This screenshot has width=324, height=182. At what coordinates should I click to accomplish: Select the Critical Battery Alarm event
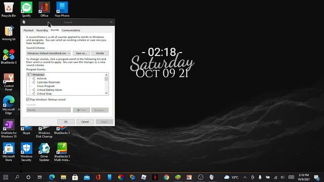tap(50, 90)
